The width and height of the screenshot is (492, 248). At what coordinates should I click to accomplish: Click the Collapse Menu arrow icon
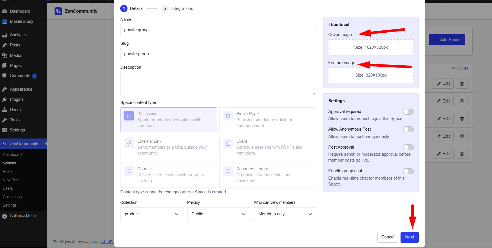(x=5, y=216)
